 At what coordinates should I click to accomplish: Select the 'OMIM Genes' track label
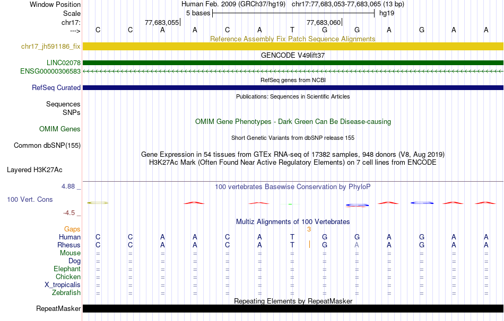click(x=60, y=129)
